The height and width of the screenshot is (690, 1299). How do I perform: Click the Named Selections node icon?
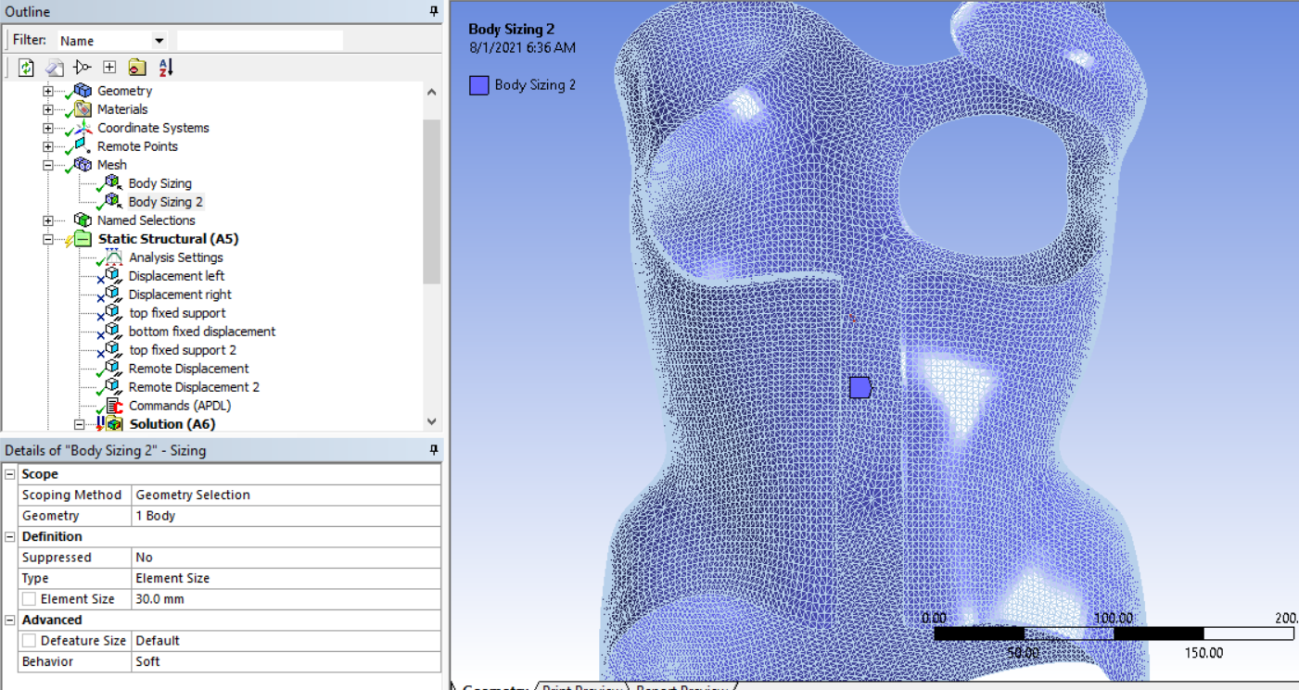(x=83, y=220)
